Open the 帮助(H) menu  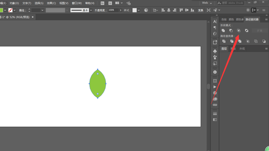pyautogui.click(x=90, y=3)
